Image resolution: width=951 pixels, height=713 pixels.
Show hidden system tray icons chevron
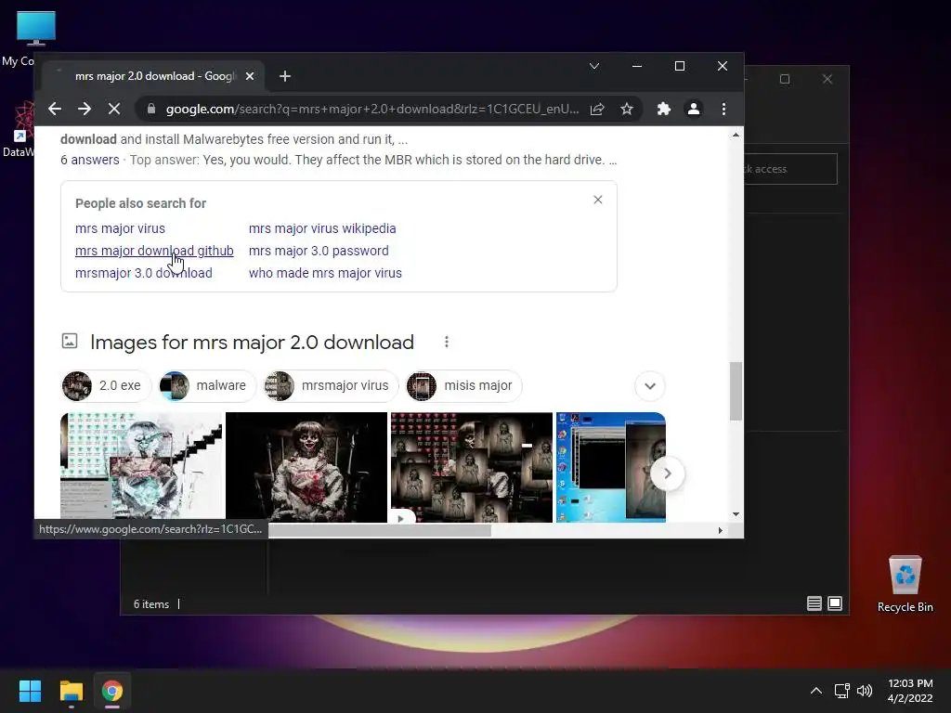(816, 691)
